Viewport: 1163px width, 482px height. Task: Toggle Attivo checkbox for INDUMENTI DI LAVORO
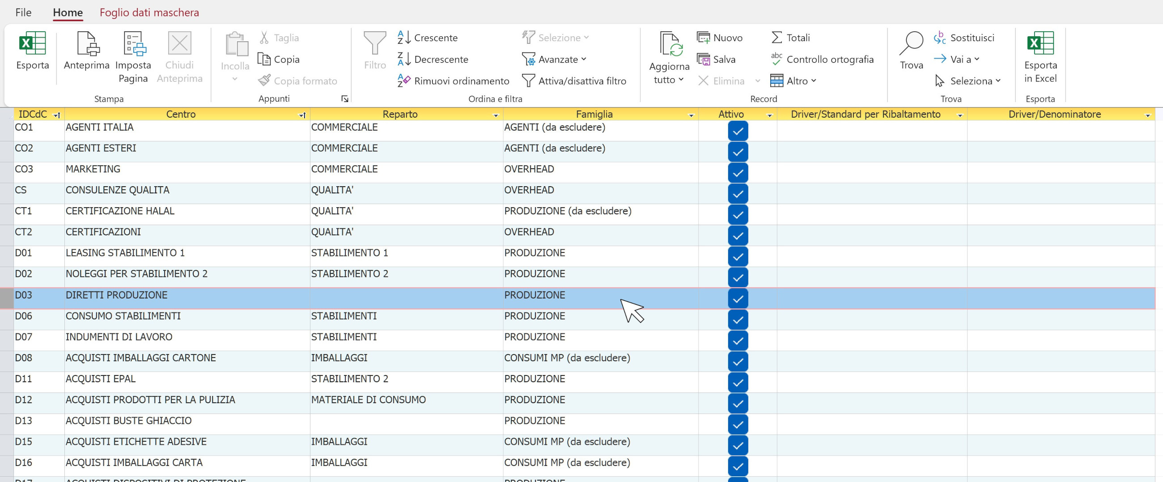[738, 341]
